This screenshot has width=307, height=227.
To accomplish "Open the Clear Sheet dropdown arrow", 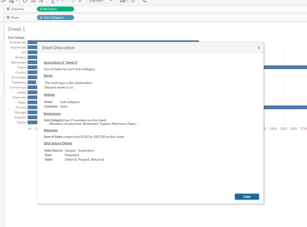I will point(17,1).
